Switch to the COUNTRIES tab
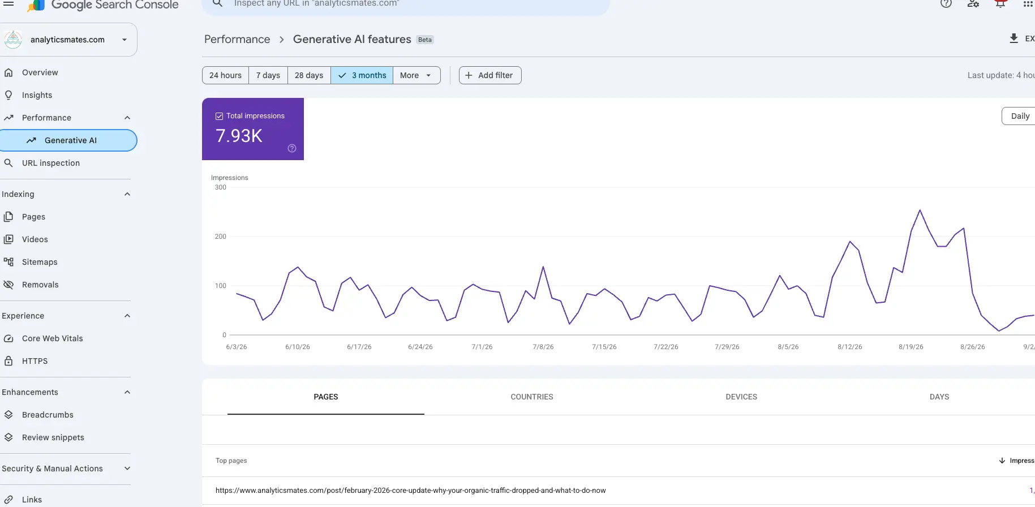Viewport: 1035px width, 507px height. point(532,397)
